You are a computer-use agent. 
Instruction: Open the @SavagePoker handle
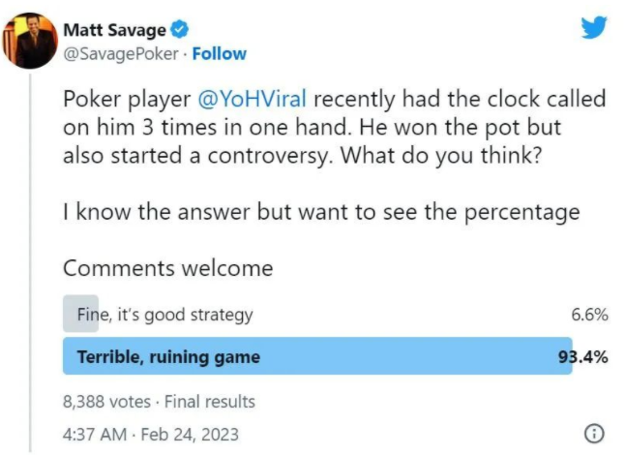pos(121,54)
